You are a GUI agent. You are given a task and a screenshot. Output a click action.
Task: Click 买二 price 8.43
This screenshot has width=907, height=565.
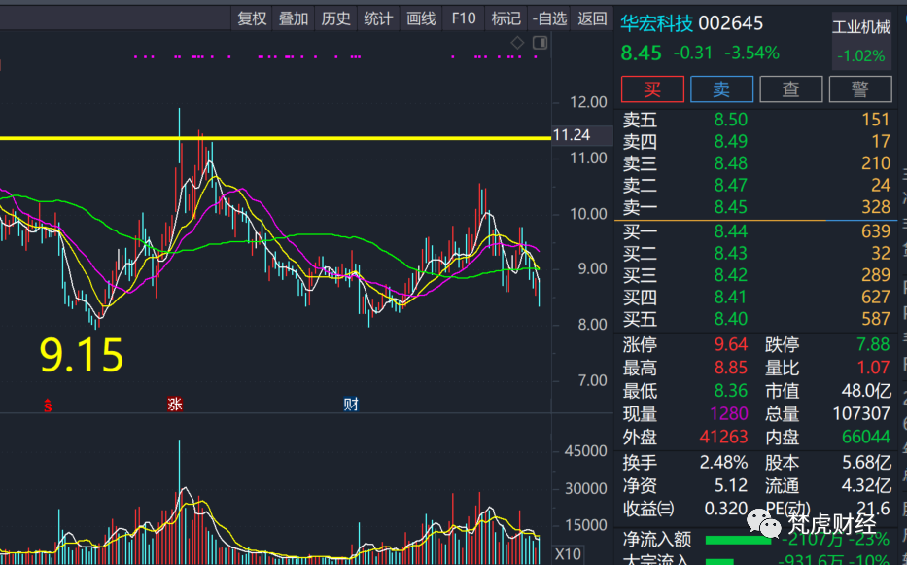coord(731,254)
